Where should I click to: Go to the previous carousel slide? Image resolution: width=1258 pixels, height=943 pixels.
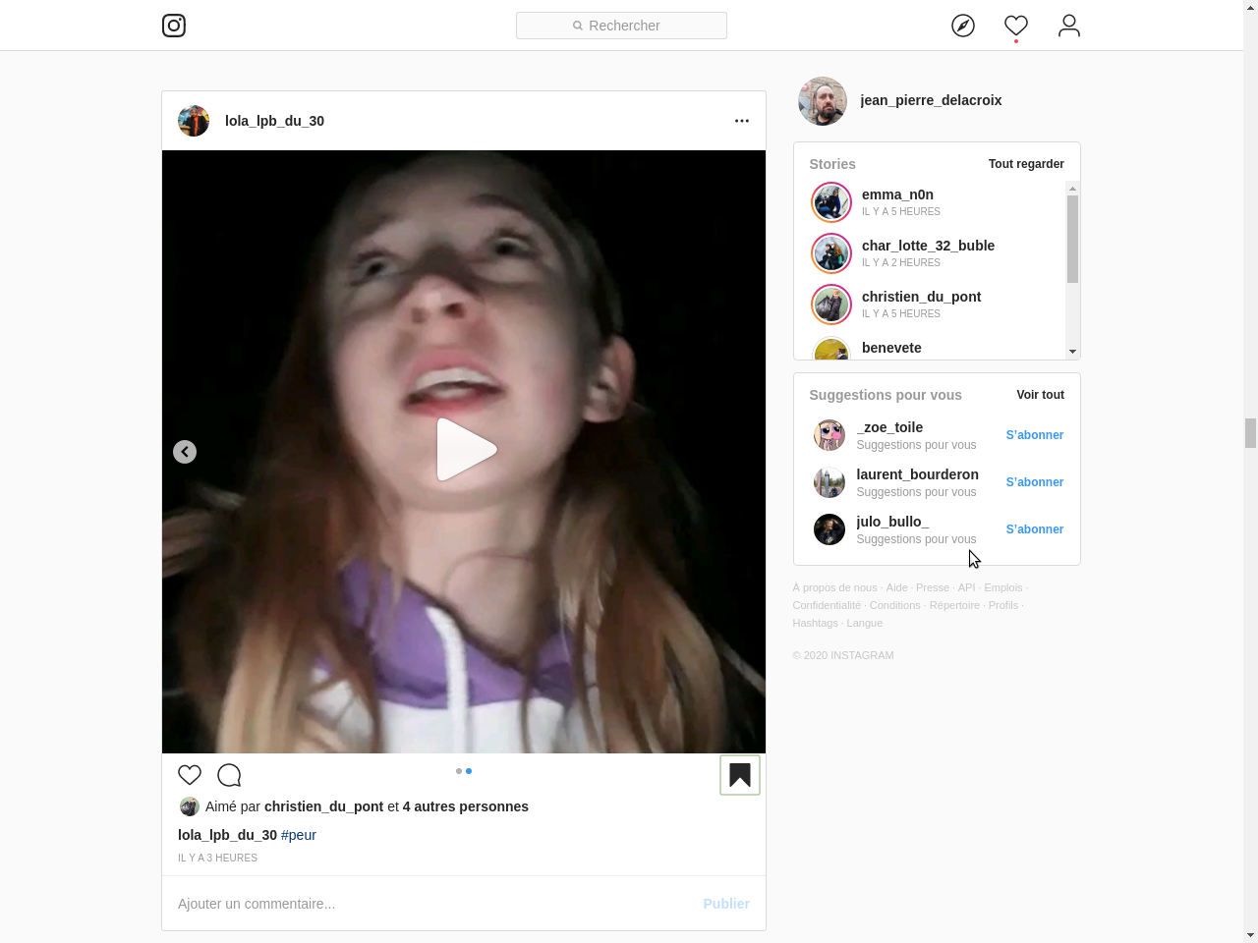click(x=185, y=452)
